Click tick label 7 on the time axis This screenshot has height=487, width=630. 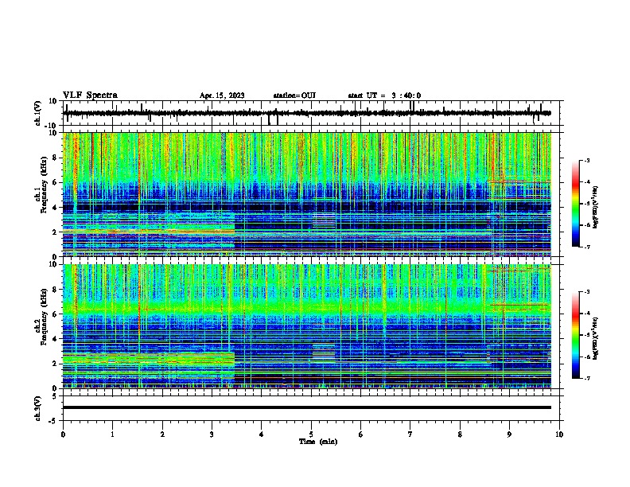(410, 434)
